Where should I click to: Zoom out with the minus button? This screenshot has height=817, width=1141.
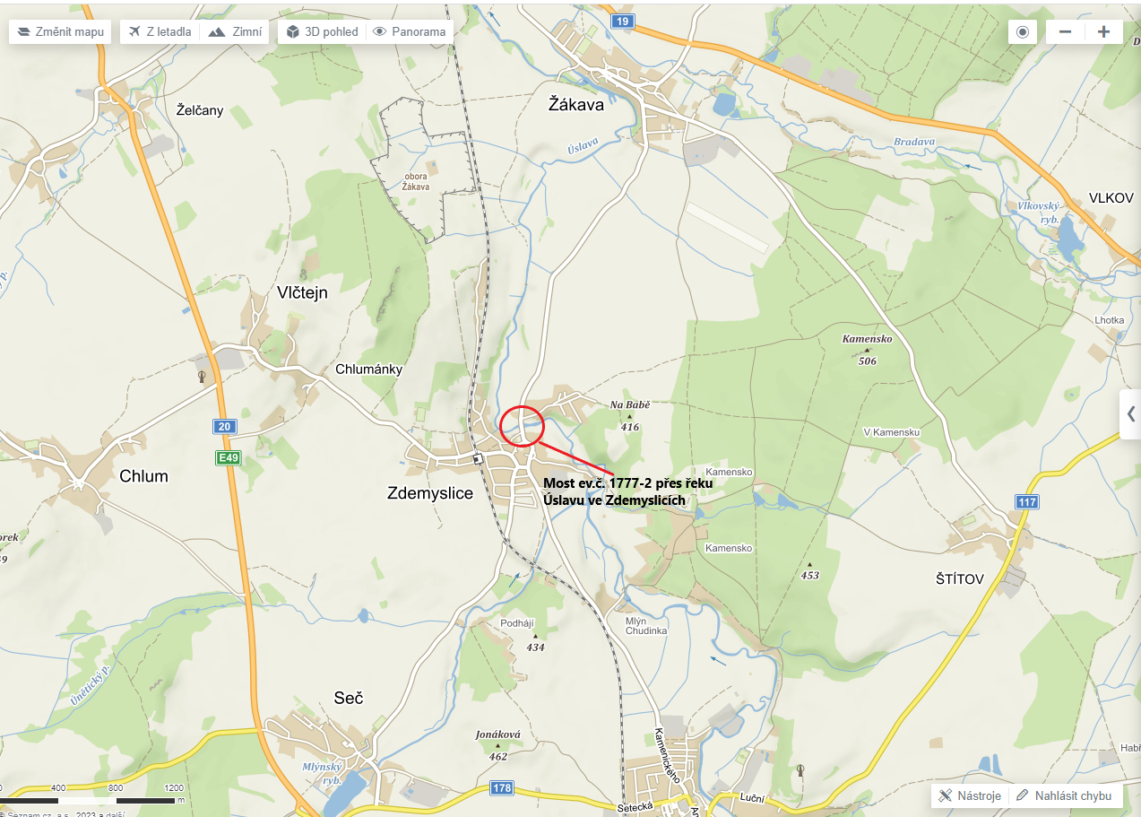coord(1065,31)
